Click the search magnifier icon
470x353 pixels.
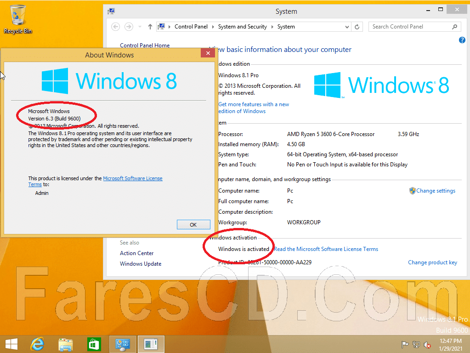pyautogui.click(x=455, y=27)
